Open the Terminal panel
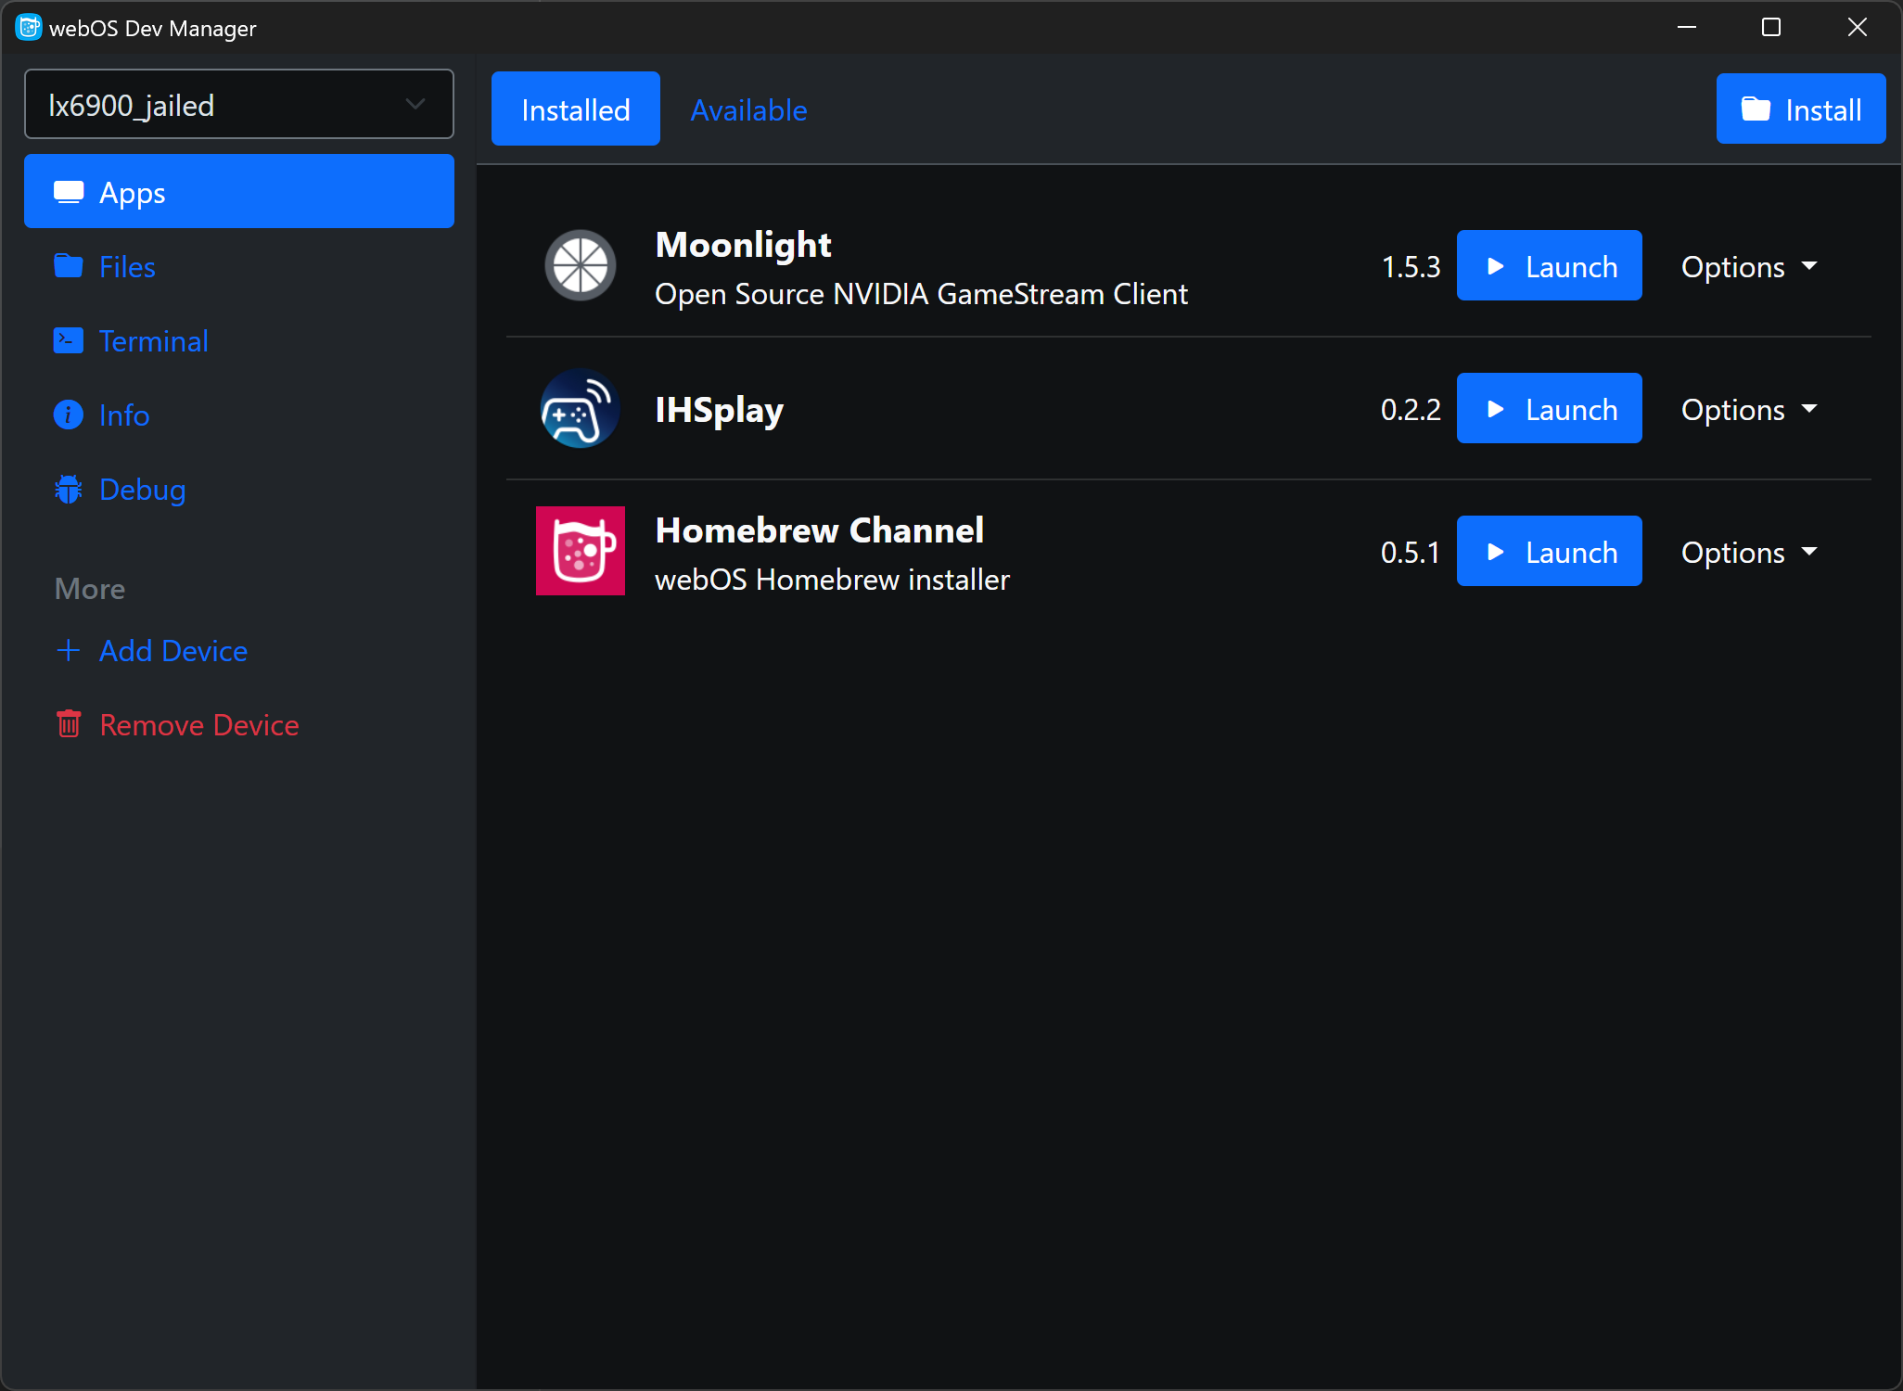1903x1391 pixels. (x=154, y=339)
